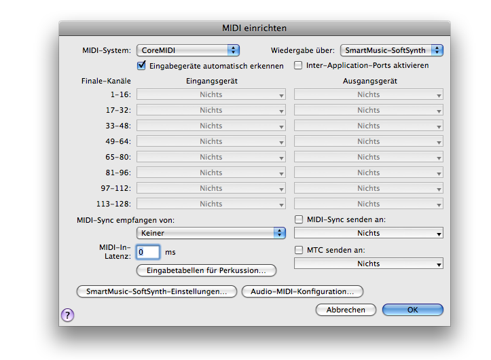Open Ausgangsgerät dropdown for channels 113-128
Image resolution: width=491 pixels, height=360 pixels.
369,204
